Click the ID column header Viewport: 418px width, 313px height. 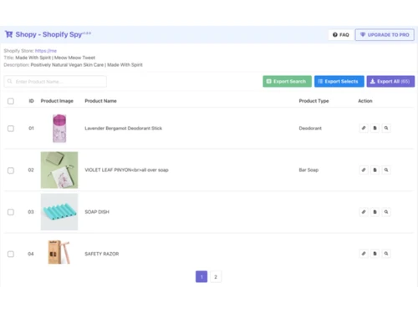(31, 101)
